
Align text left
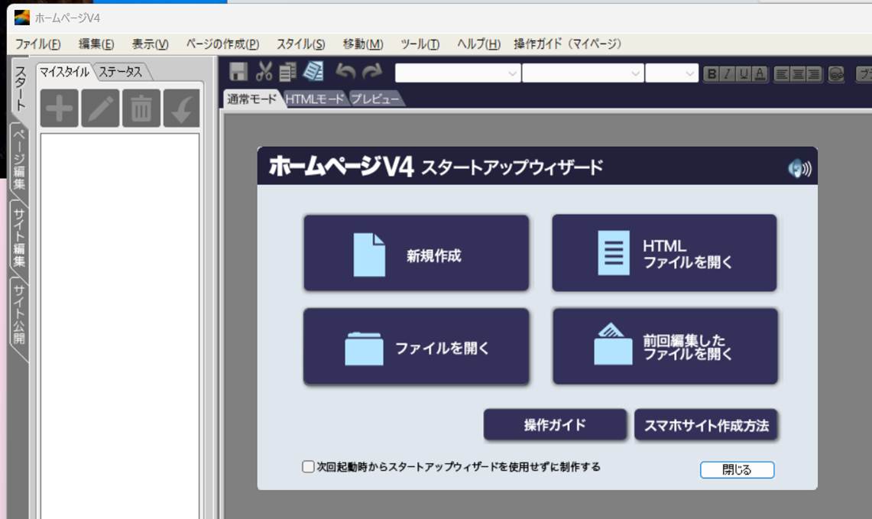[781, 74]
